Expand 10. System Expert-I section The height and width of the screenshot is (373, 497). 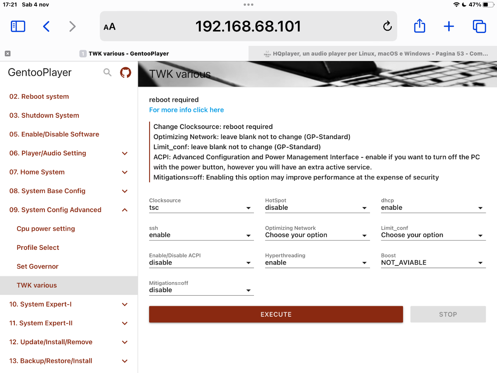click(x=69, y=304)
